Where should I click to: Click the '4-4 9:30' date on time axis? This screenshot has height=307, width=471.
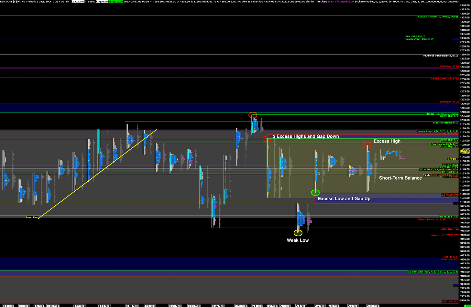point(8,305)
